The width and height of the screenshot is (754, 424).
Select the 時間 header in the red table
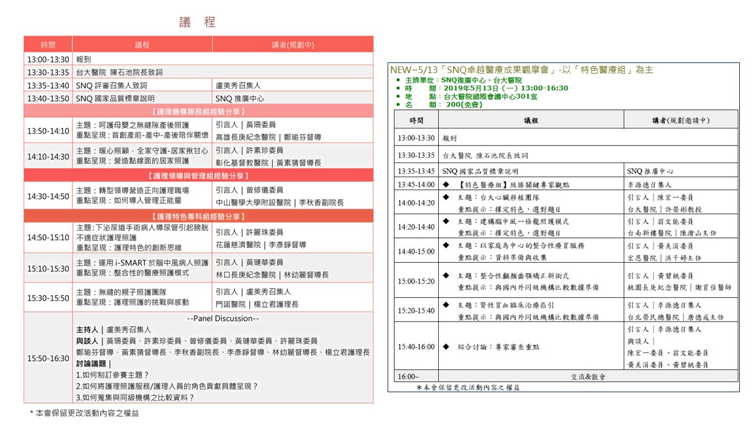(48, 45)
